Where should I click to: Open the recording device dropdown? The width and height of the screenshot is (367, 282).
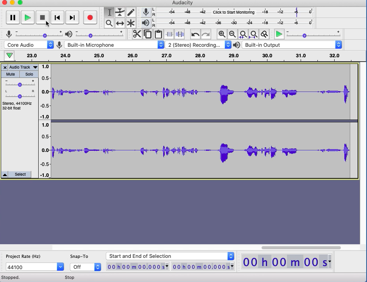pos(114,44)
